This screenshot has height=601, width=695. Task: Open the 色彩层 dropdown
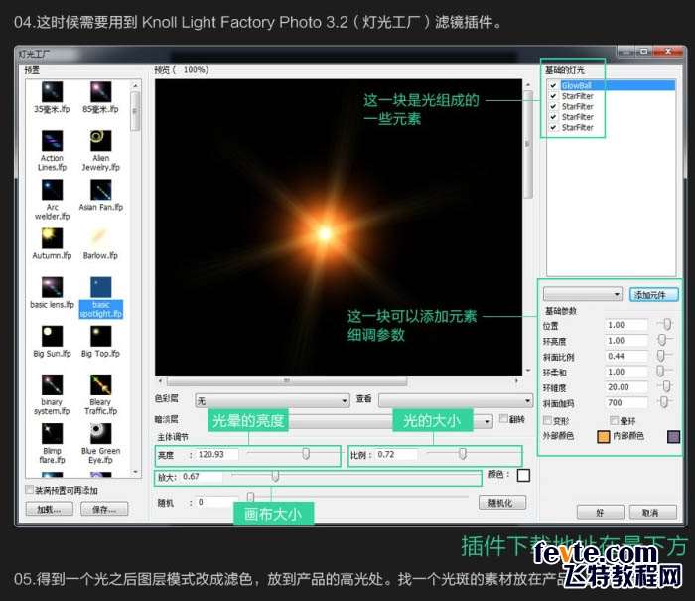pyautogui.click(x=272, y=401)
